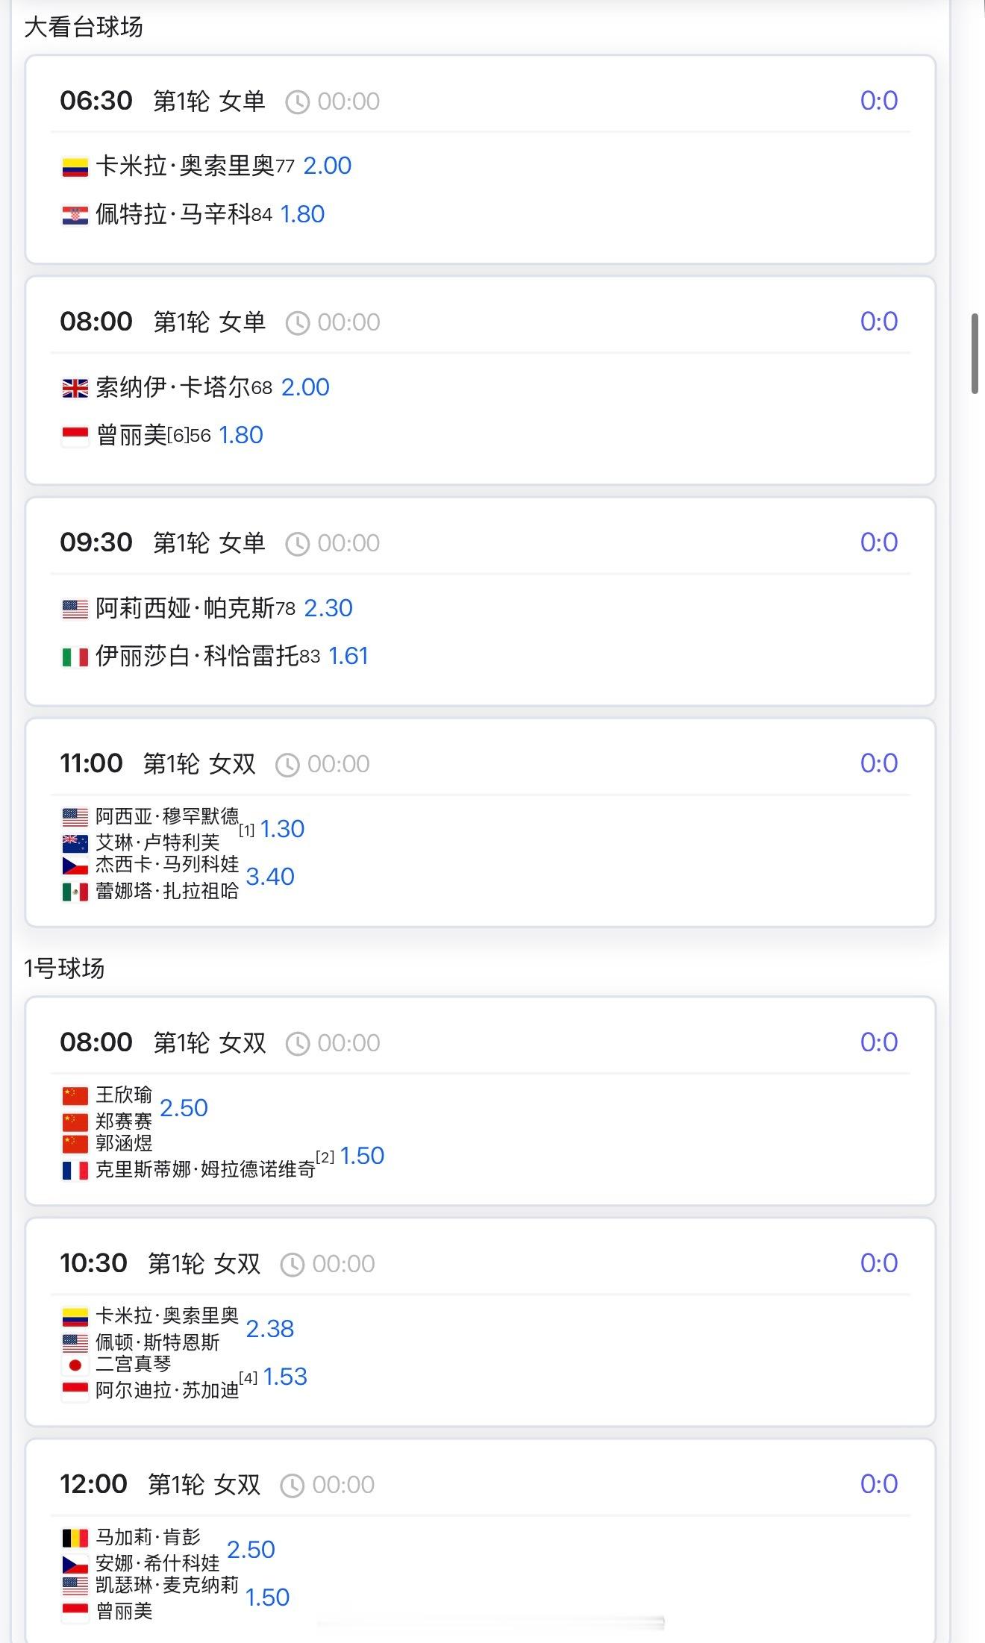The height and width of the screenshot is (1643, 985).
Task: Select odds 2.30 for 阿莉西娅·帕克斯
Action: click(328, 608)
